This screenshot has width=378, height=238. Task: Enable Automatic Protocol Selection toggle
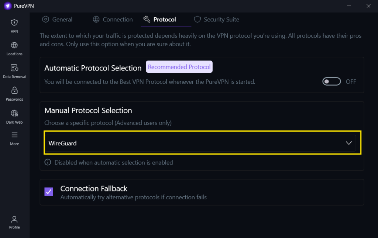pyautogui.click(x=331, y=82)
